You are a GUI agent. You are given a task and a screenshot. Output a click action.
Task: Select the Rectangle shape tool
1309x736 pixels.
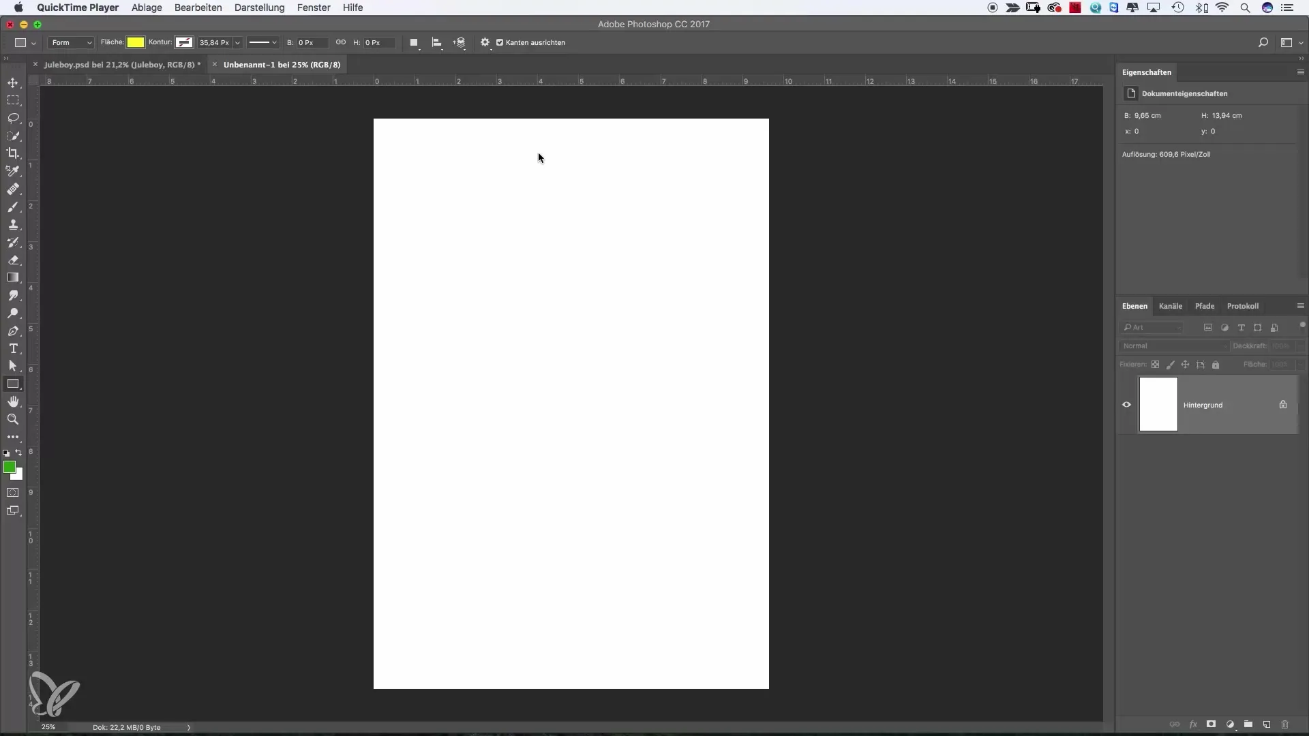tap(13, 384)
